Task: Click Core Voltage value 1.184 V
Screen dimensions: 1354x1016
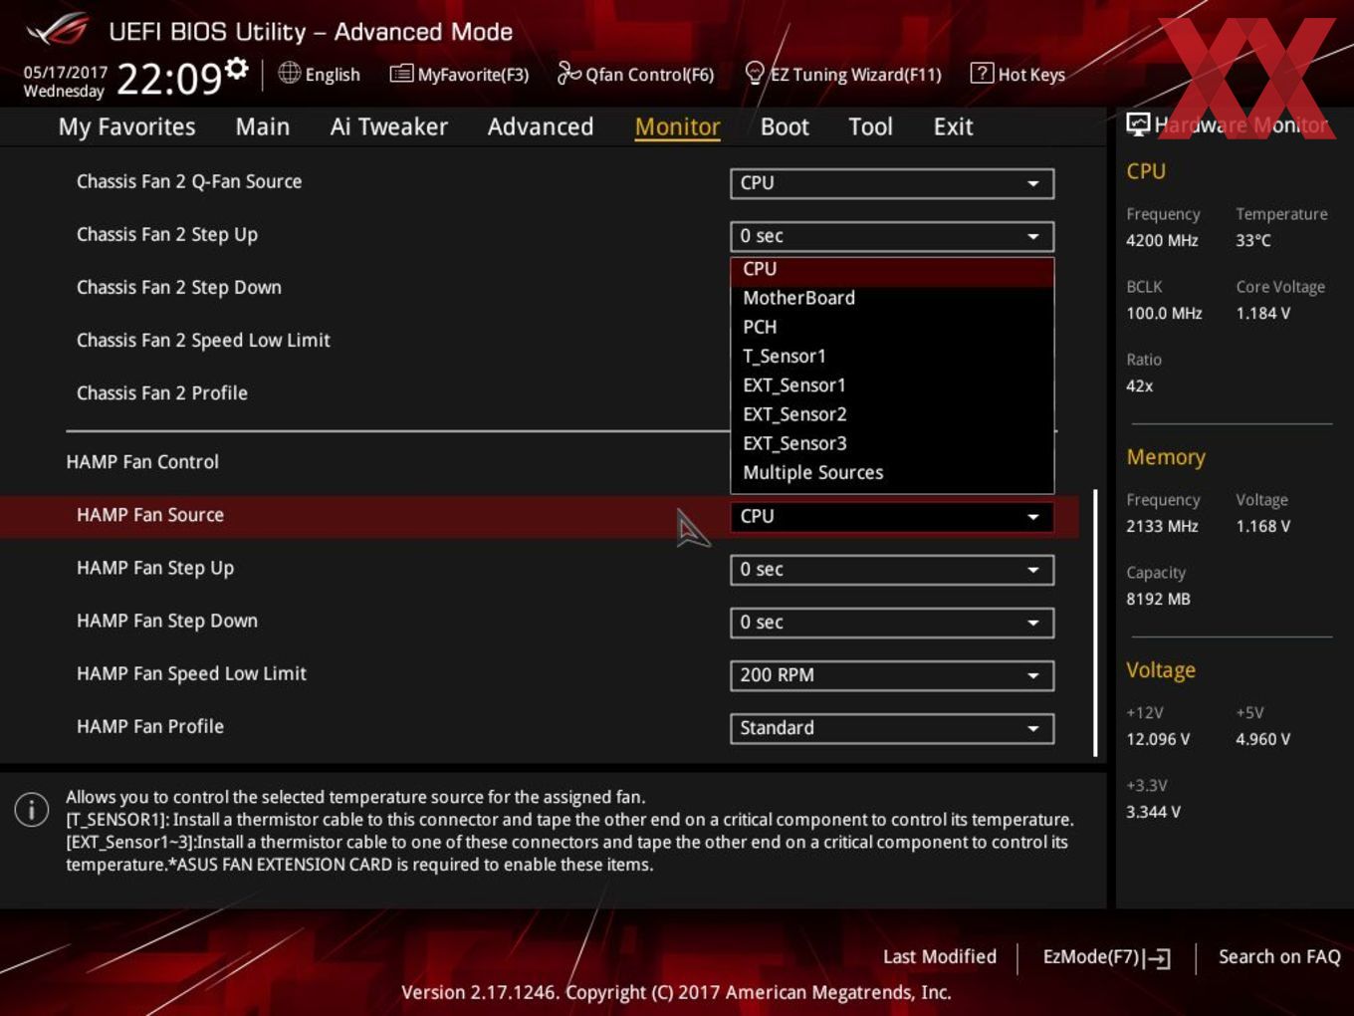Action: [x=1263, y=313]
